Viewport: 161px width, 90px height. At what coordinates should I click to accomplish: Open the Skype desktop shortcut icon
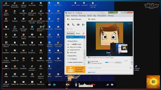[x=32, y=28]
